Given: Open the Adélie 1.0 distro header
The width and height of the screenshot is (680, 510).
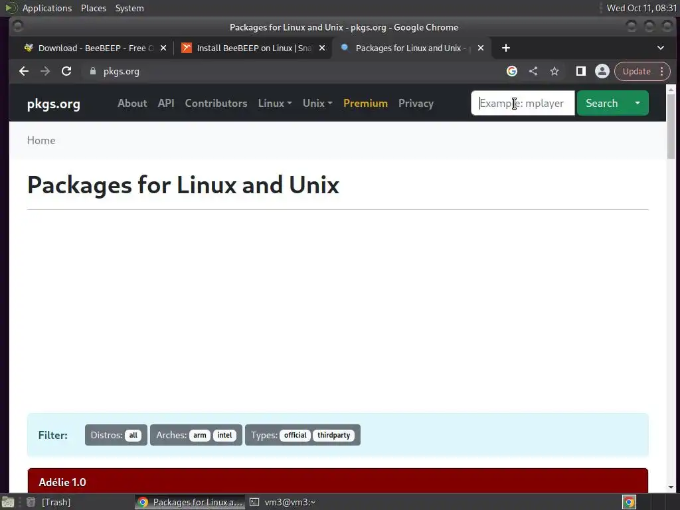Looking at the screenshot, I should tap(338, 481).
